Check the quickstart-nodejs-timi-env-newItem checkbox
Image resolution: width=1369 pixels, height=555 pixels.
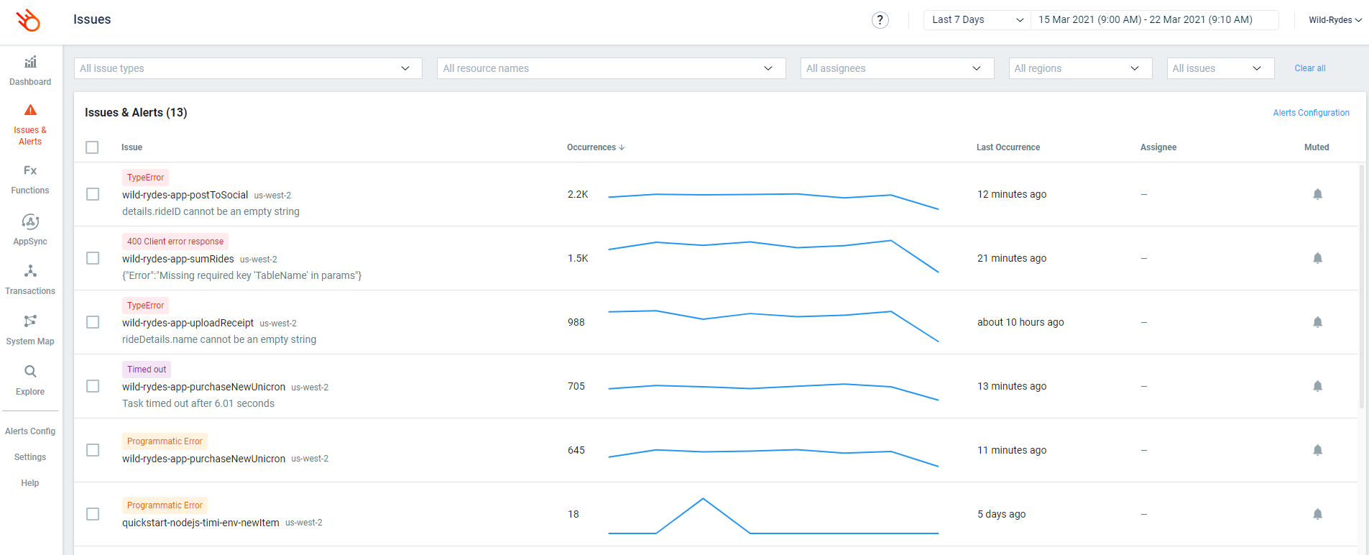pyautogui.click(x=93, y=514)
